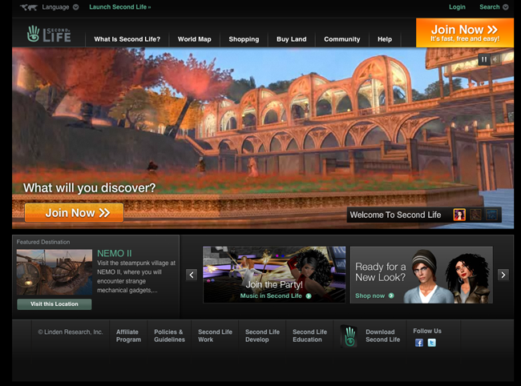Click the What will you discover? headline

[90, 188]
